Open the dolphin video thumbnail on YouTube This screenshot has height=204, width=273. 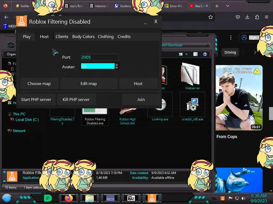tap(239, 180)
